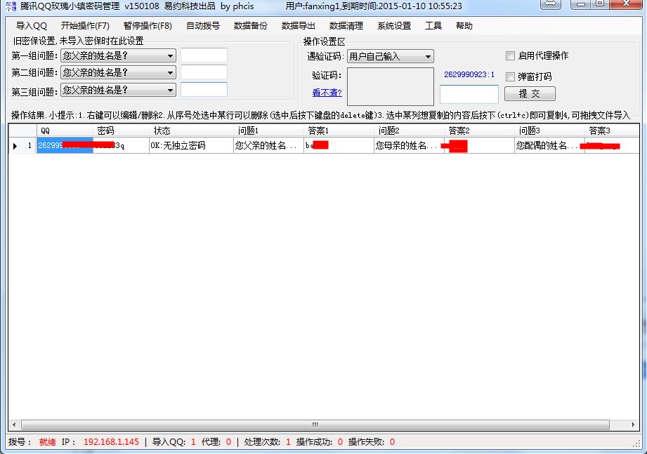Click the 2629990923:1 captcha label
The image size is (647, 454).
469,74
